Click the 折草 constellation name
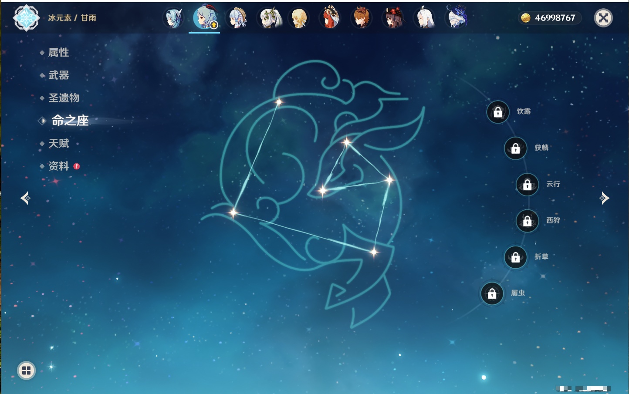 pyautogui.click(x=541, y=257)
